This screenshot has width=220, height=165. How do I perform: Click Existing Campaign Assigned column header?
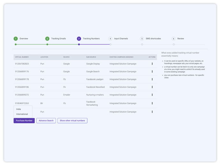(x=122, y=57)
